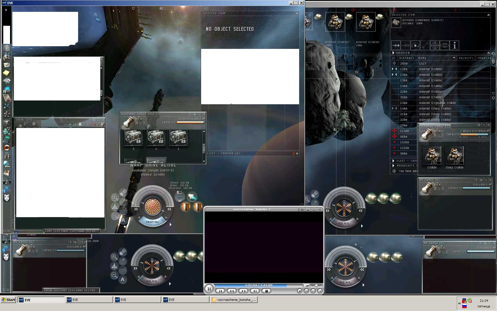Select the Local [23] chat tab
497x311 pixels.
[24, 120]
